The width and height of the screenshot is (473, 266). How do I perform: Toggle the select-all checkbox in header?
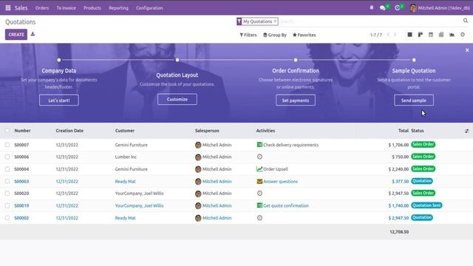(7, 131)
